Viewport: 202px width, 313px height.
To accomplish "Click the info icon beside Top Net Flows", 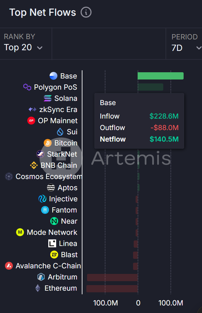I will 86,12.
